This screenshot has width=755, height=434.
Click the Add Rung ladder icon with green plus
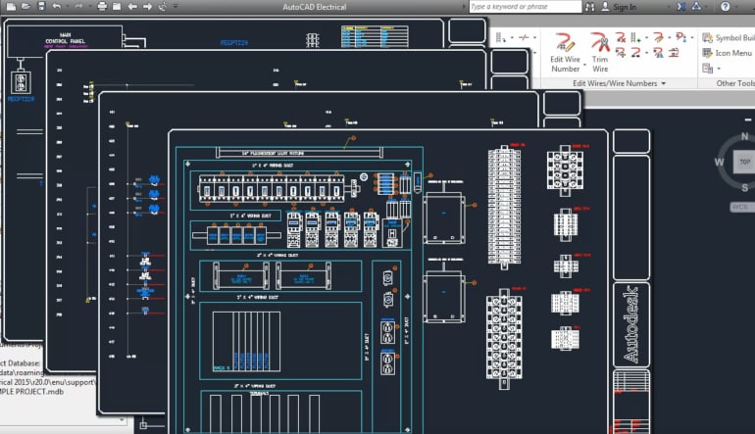tap(636, 37)
